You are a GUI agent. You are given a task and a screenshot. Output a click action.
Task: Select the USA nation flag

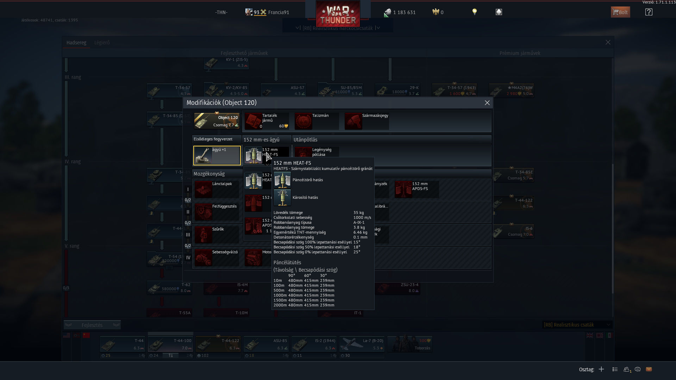click(67, 335)
